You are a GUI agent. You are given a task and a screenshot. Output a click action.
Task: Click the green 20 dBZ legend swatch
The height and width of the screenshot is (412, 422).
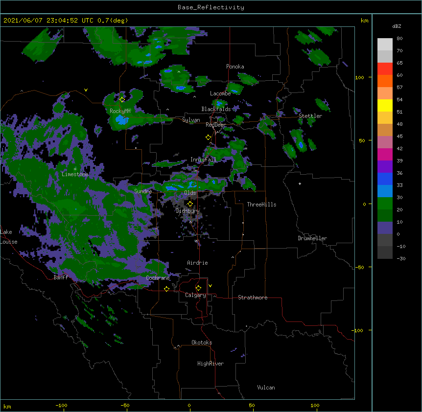click(x=385, y=204)
